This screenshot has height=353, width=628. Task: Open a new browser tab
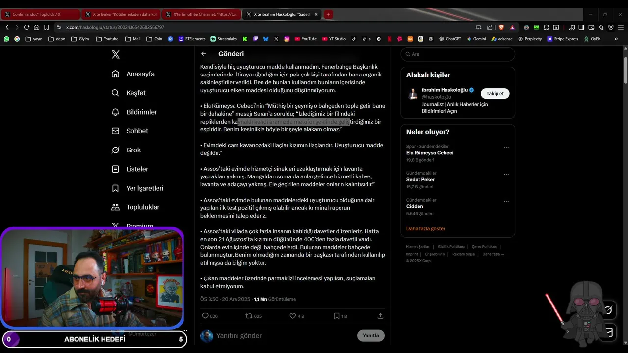point(328,14)
